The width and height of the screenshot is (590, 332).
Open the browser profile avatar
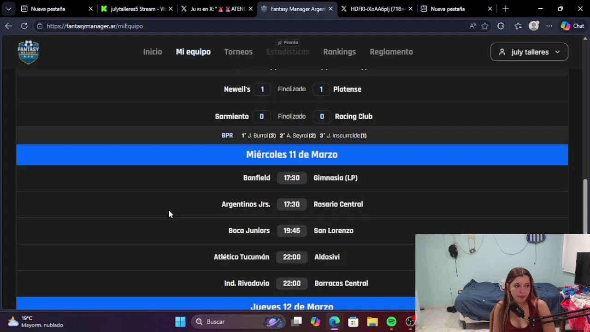click(534, 26)
